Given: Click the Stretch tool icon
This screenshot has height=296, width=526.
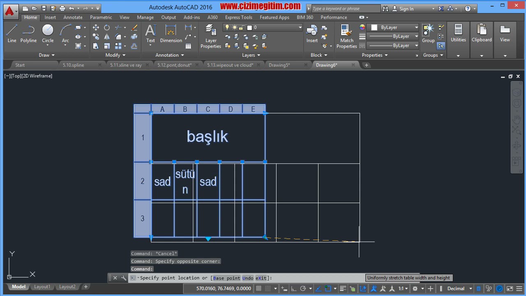Looking at the screenshot, I should (96, 46).
